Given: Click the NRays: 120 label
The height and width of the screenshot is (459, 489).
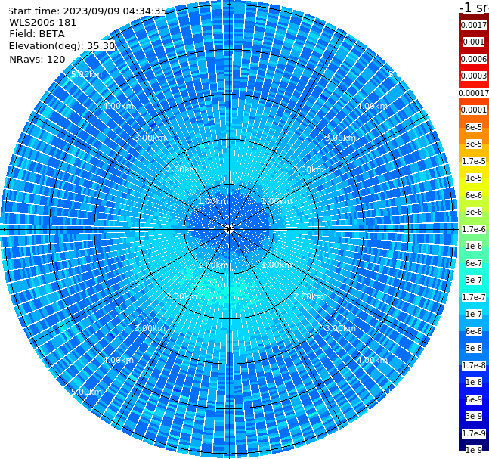Looking at the screenshot, I should 37,59.
